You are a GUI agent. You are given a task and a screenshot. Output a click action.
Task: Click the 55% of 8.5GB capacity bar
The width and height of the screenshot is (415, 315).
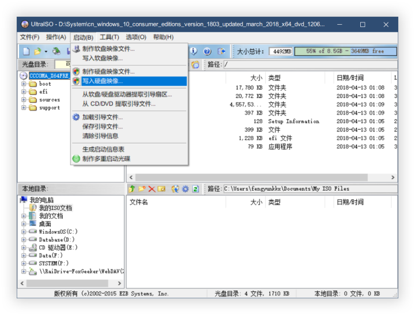click(345, 51)
